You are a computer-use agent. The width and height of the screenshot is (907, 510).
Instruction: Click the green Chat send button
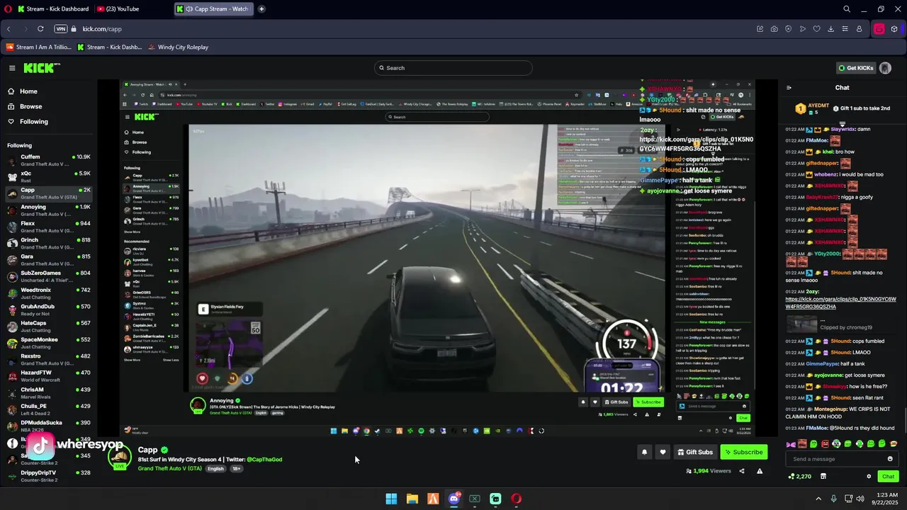click(888, 477)
